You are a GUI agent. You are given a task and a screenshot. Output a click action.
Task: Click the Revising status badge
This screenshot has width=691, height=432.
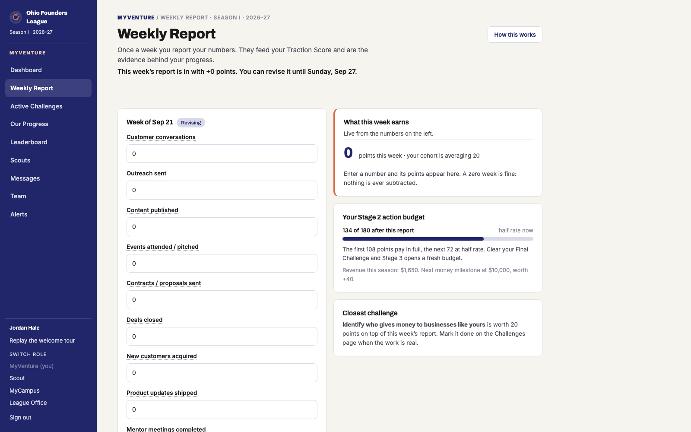pos(191,123)
